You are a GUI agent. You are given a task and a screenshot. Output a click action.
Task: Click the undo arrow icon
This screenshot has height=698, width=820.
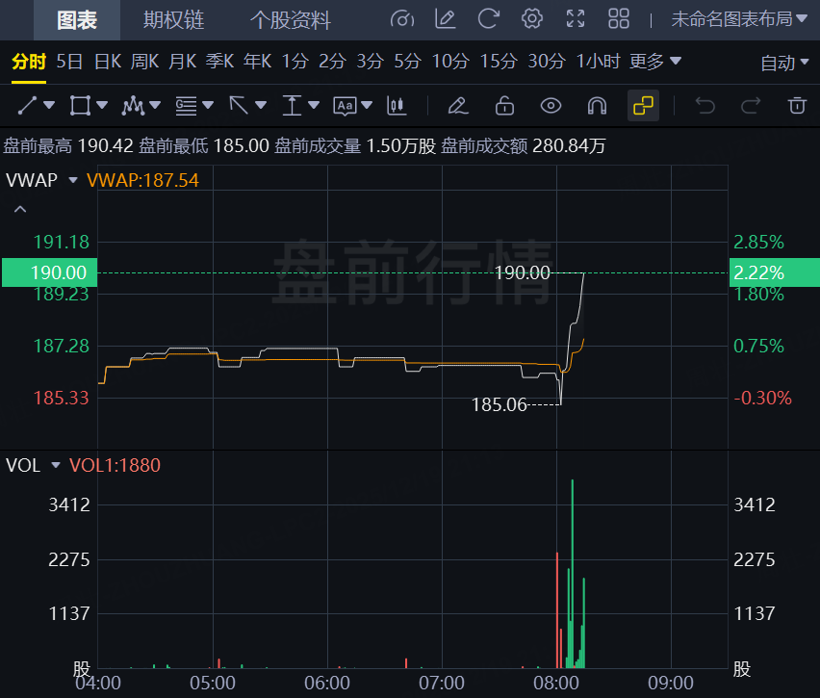click(x=705, y=106)
